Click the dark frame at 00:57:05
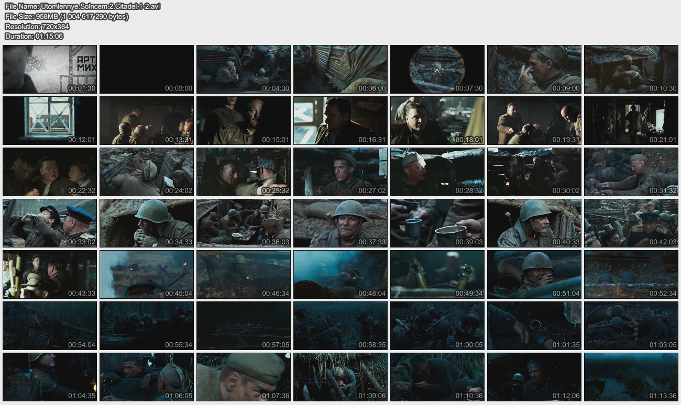The image size is (681, 405). pos(244,325)
